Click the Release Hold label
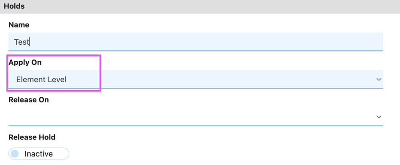The width and height of the screenshot is (400, 166). coord(32,137)
